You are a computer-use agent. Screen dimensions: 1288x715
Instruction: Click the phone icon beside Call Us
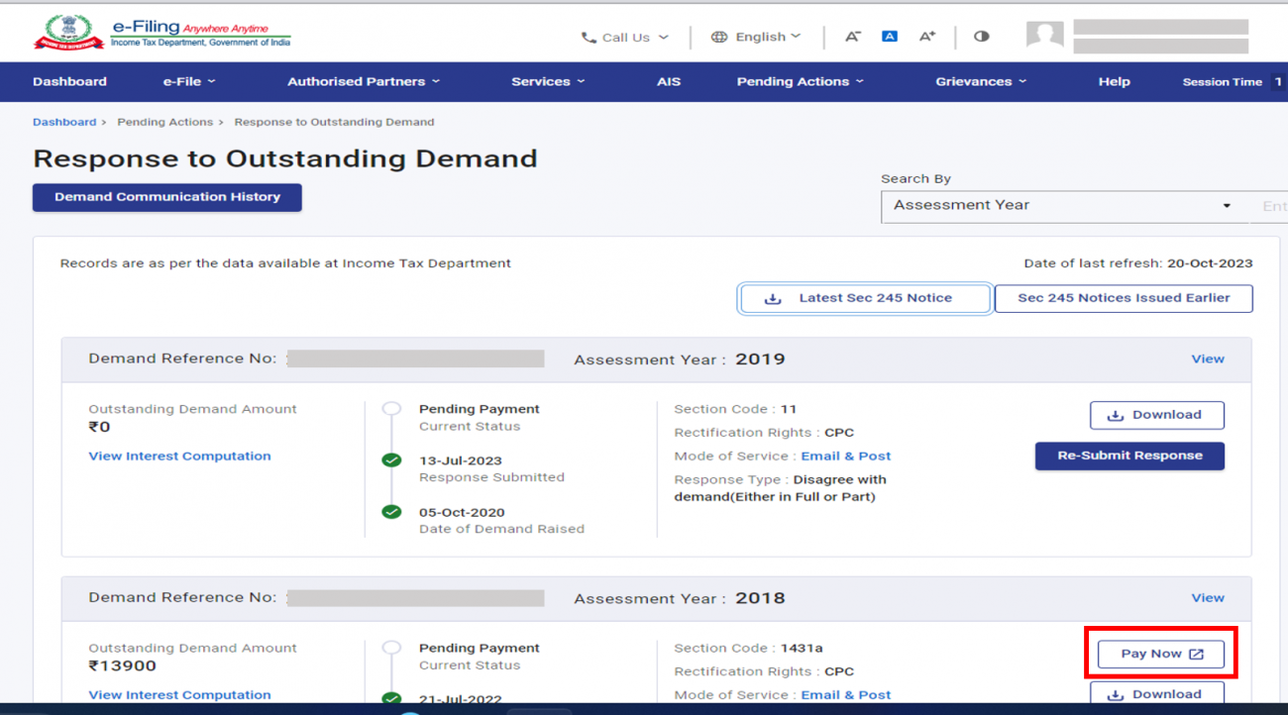click(x=588, y=37)
